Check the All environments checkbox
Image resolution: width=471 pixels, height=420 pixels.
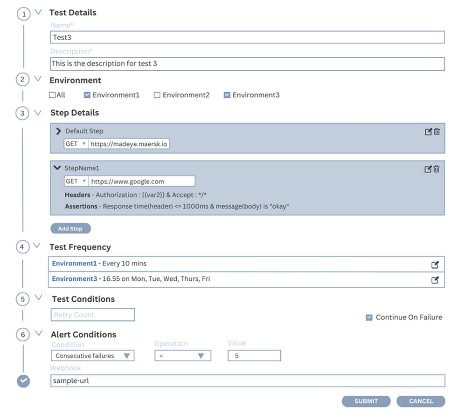pos(52,95)
